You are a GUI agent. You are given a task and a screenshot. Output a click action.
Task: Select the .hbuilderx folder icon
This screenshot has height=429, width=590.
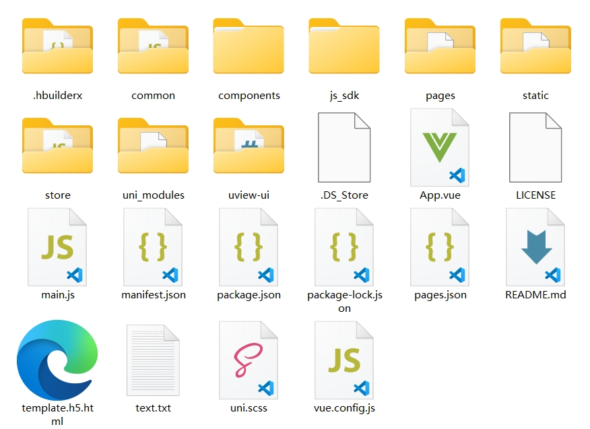click(x=57, y=46)
